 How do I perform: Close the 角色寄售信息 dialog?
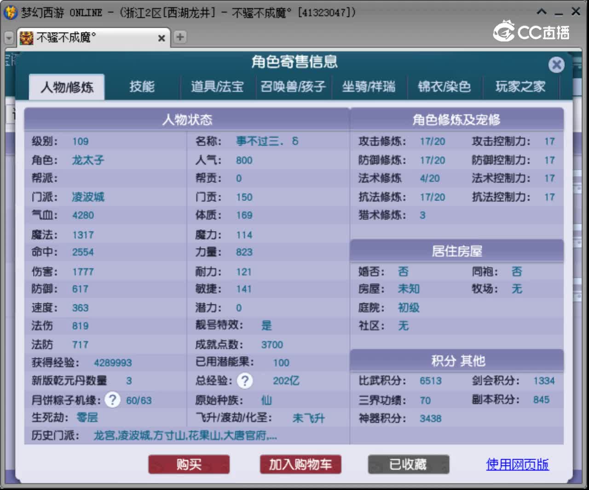[556, 64]
